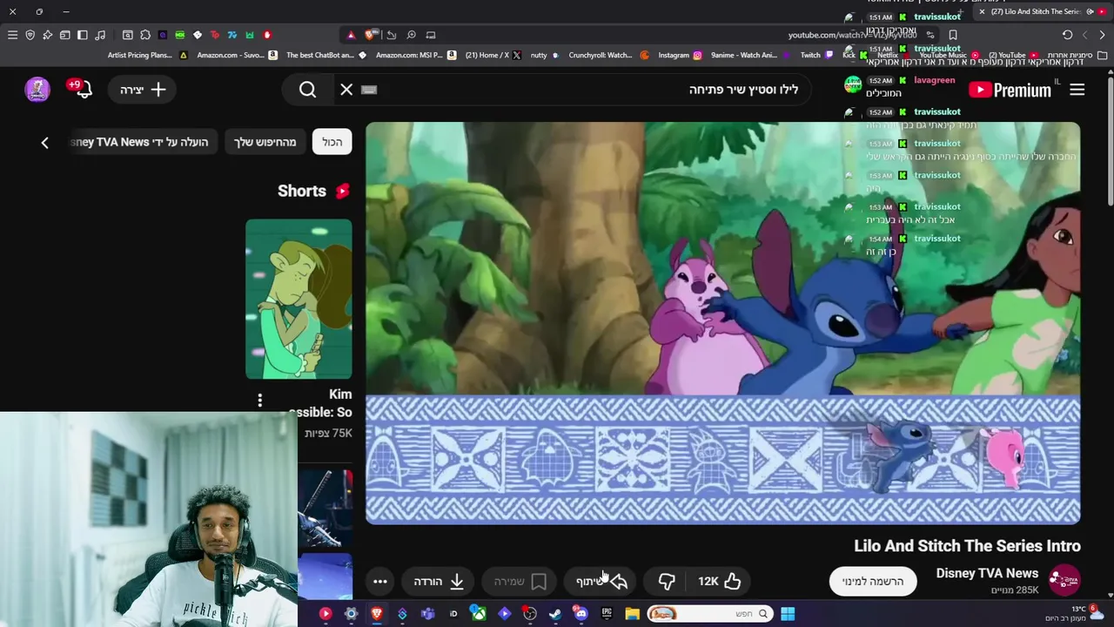Like the video showing 12K
The image size is (1114, 627).
(x=721, y=581)
